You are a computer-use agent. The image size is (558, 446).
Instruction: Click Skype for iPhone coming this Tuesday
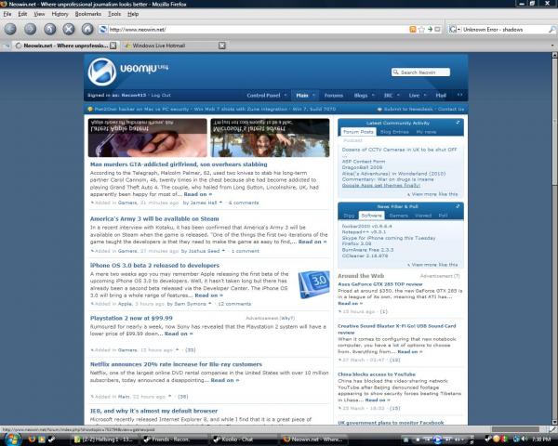[389, 238]
